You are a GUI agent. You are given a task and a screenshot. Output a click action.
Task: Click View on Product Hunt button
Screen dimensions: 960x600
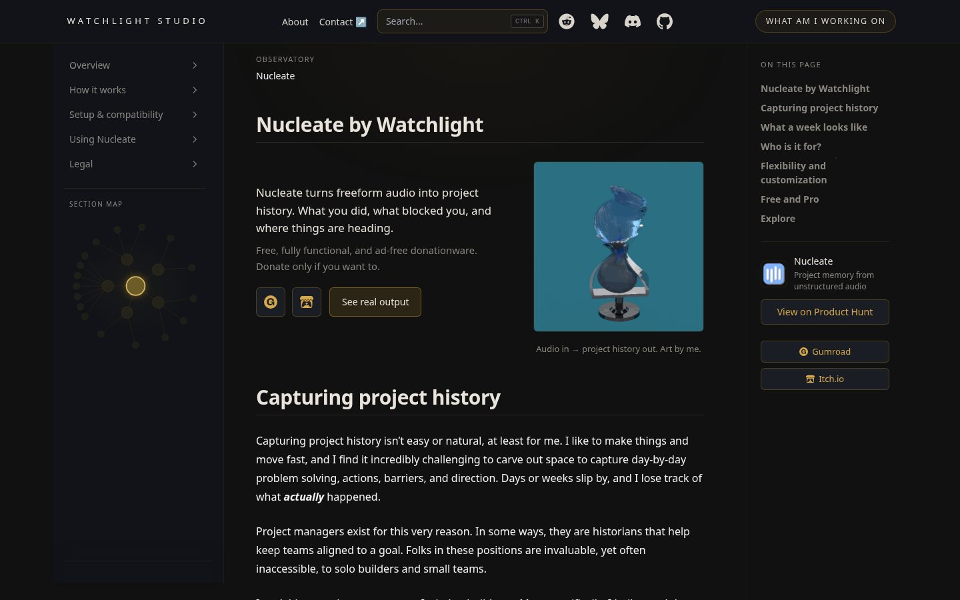[825, 312]
